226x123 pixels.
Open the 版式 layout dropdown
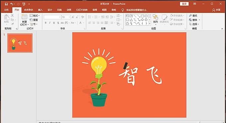(35, 16)
